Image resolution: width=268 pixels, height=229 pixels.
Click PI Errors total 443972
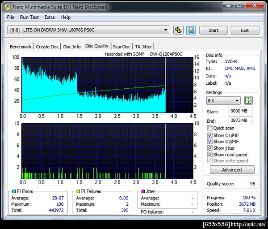coord(56,210)
